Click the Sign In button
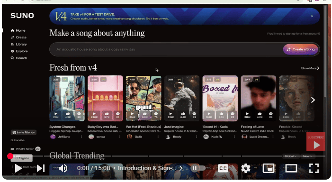Image resolution: width=332 pixels, height=182 pixels. click(22, 158)
